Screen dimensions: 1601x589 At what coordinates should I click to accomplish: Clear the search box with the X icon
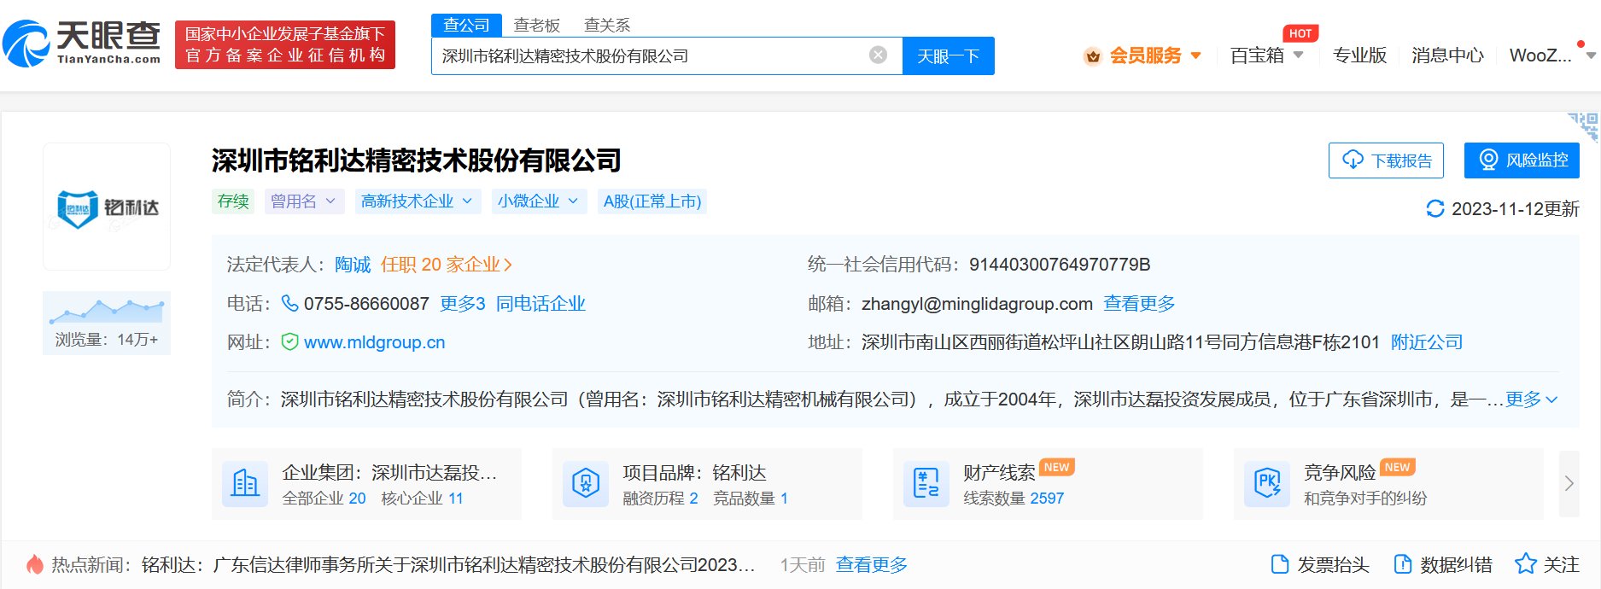pos(878,55)
